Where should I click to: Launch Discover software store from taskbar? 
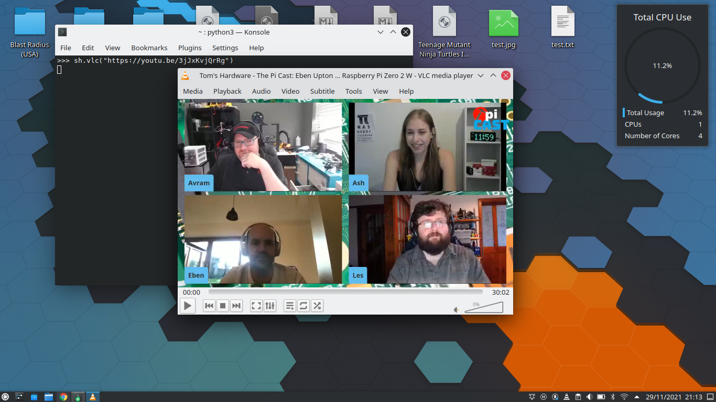click(34, 397)
